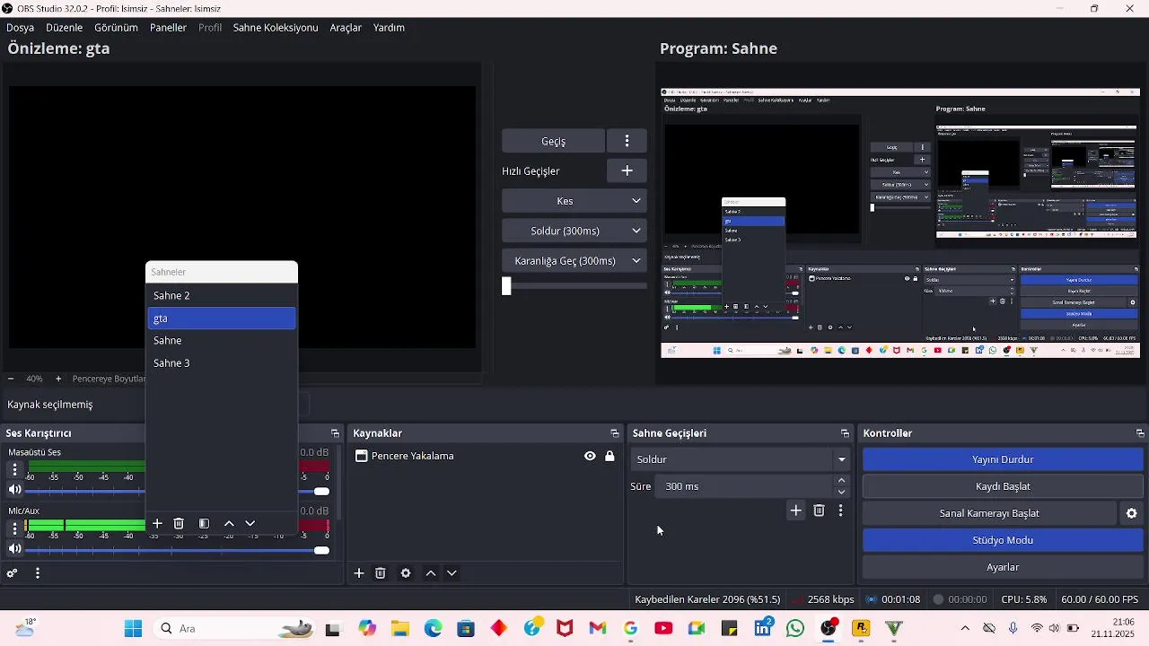Open YouTube icon in taskbar

663,628
